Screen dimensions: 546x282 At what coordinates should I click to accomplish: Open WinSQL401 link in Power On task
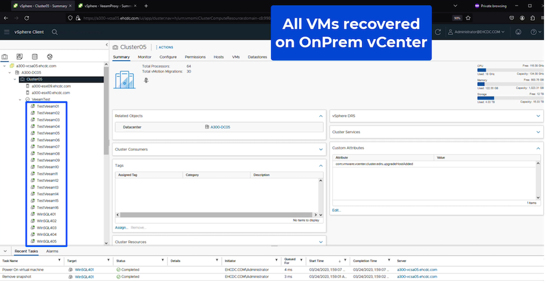(84, 270)
